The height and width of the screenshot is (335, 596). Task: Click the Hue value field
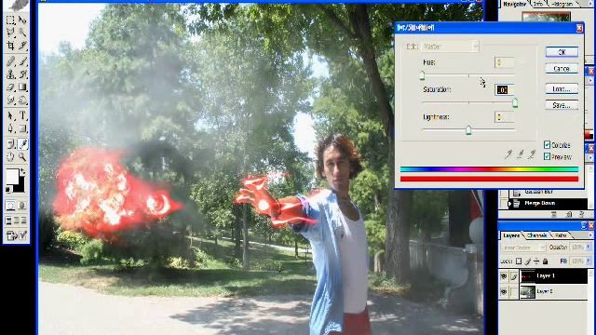(x=505, y=62)
